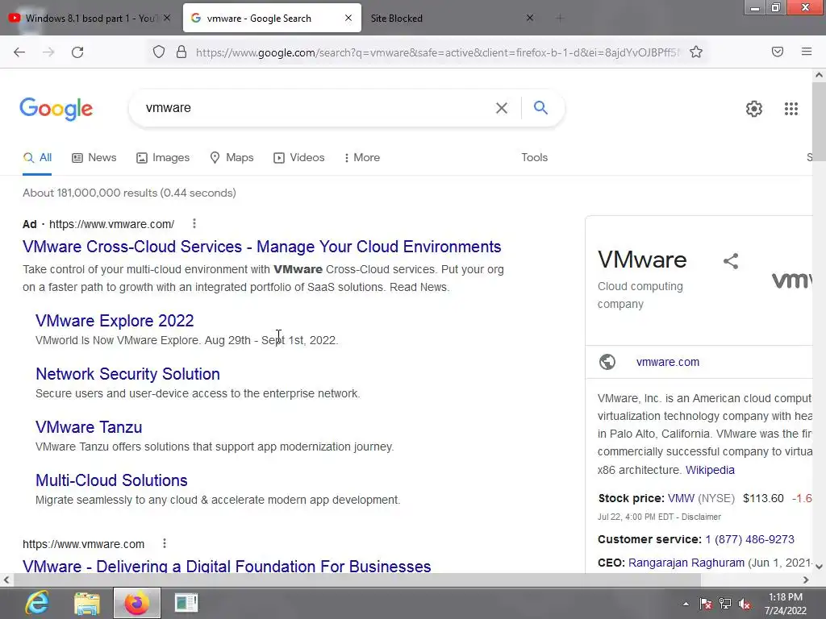Image resolution: width=826 pixels, height=619 pixels.
Task: Open a new tab with the plus
Action: pyautogui.click(x=560, y=18)
